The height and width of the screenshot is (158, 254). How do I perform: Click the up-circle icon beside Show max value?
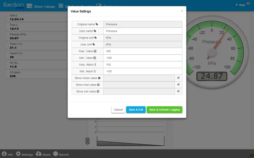click(98, 85)
